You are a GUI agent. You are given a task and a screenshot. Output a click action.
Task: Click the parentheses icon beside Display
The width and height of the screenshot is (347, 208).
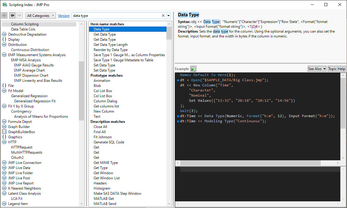pyautogui.click(x=4, y=40)
